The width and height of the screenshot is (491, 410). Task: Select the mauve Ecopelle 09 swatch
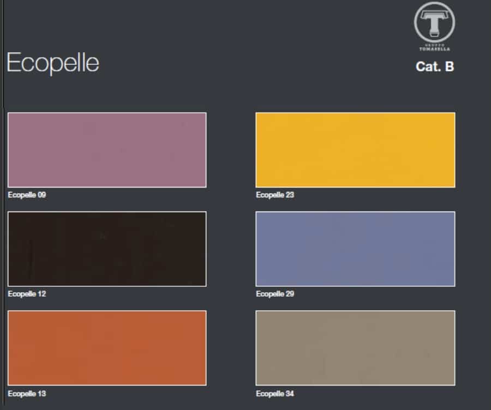107,149
